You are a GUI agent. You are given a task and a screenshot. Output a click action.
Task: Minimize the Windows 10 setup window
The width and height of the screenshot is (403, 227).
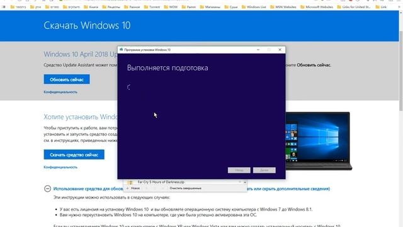click(258, 50)
